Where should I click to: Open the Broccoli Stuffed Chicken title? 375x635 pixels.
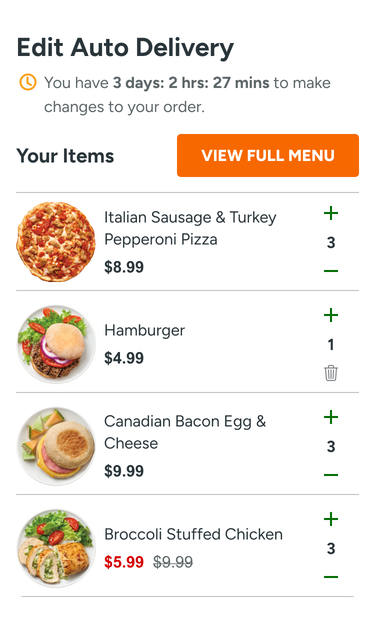(193, 534)
